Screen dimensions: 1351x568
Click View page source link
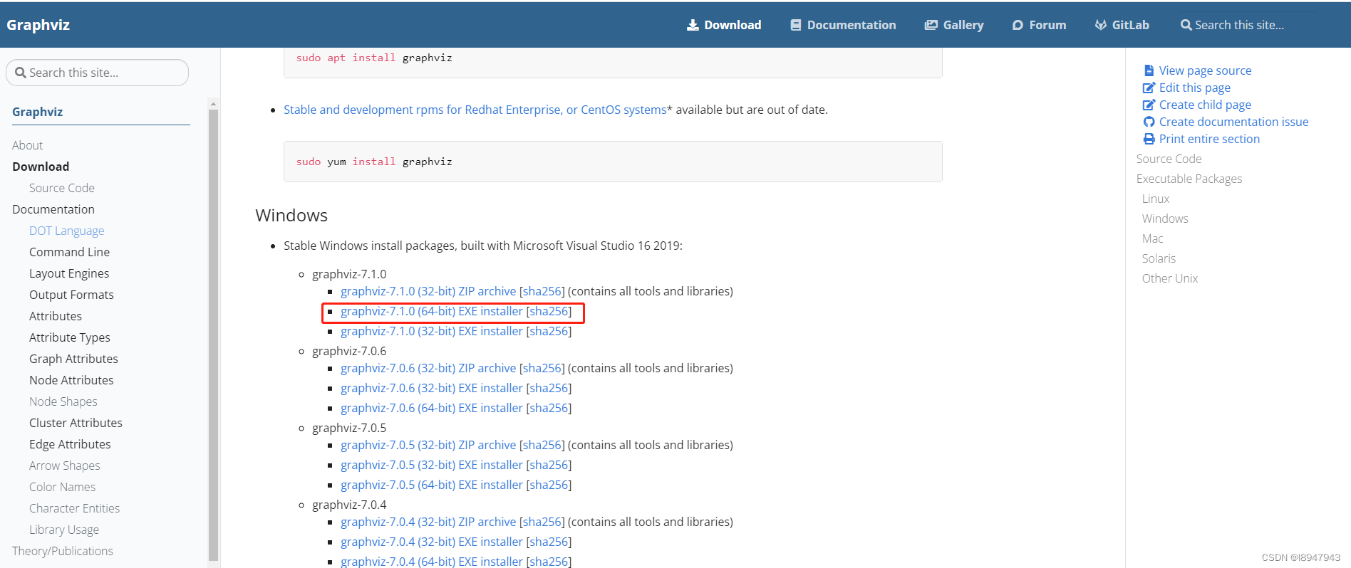[x=1206, y=70]
